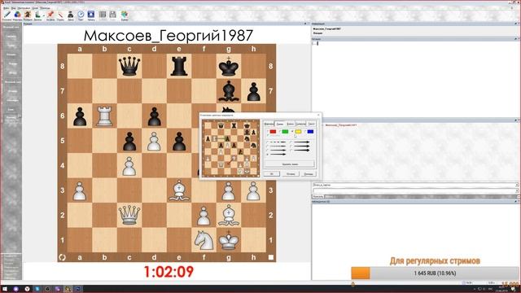521x293 pixels.
Task: Click the second button in the left sidebar
Action: tap(11, 36)
